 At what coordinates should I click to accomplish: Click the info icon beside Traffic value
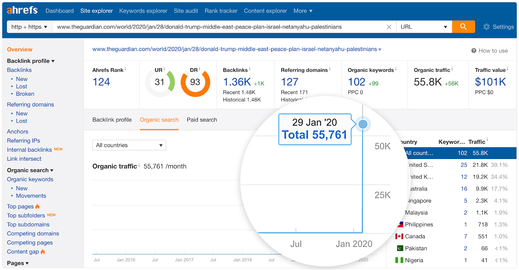click(507, 69)
